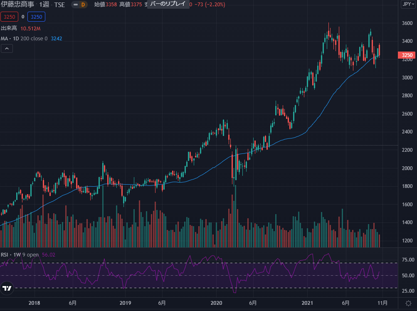Click the blue 3250 buy price button
The width and height of the screenshot is (417, 311).
[37, 17]
